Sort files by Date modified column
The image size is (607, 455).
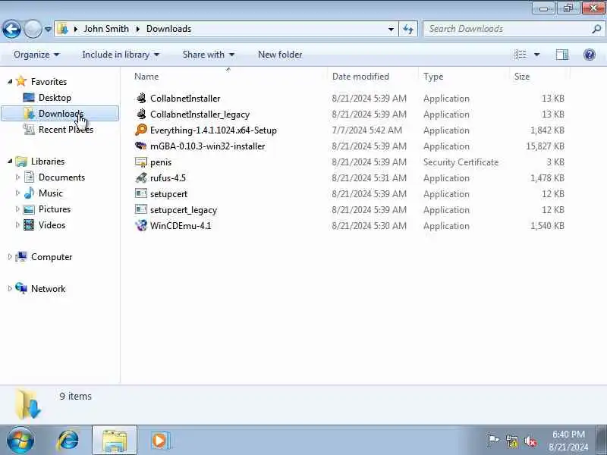click(360, 77)
